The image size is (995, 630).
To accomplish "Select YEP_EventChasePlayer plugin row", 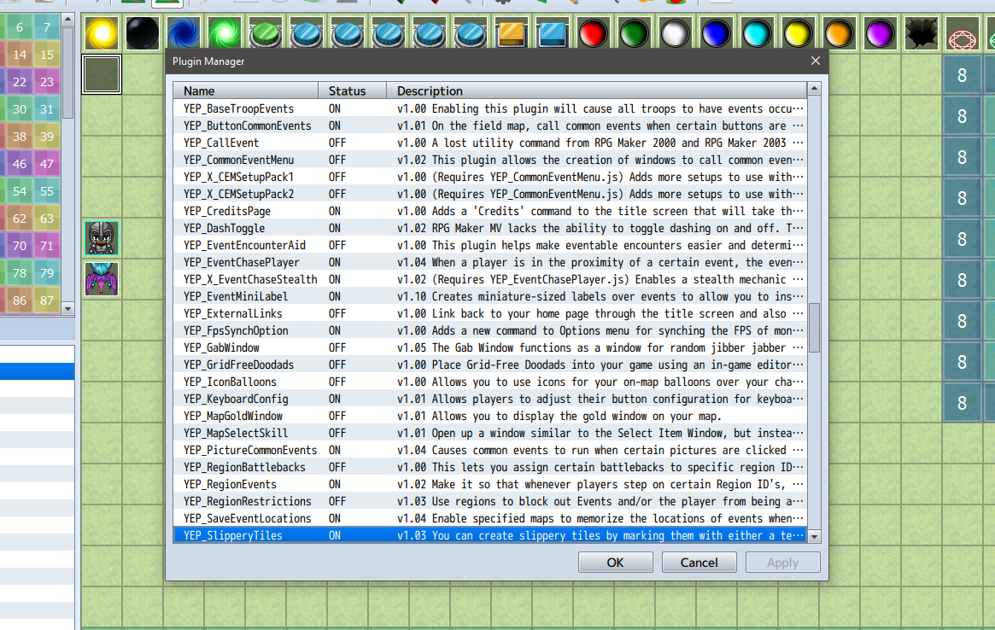I will pos(490,263).
